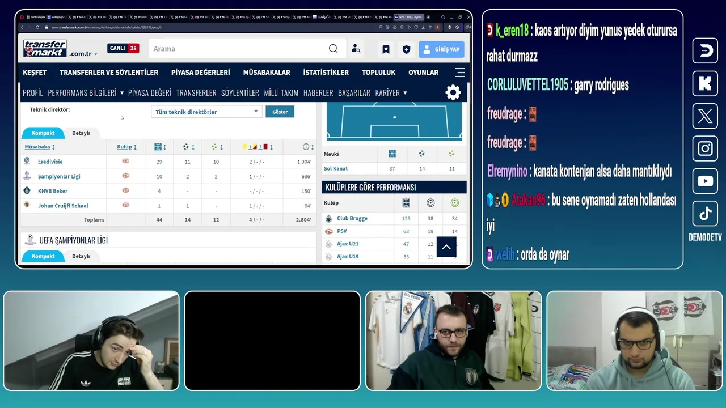
Task: Open the settings gear icon
Action: tap(453, 93)
